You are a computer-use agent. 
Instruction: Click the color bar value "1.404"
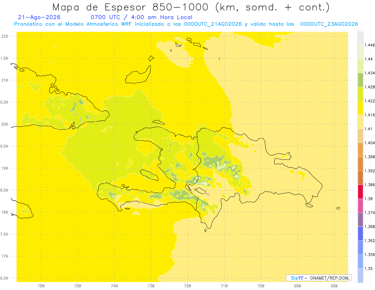click(370, 143)
